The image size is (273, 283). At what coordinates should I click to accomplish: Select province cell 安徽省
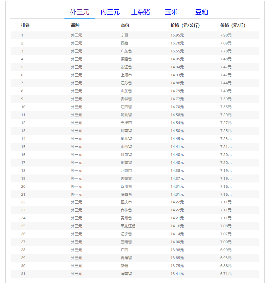pyautogui.click(x=126, y=99)
